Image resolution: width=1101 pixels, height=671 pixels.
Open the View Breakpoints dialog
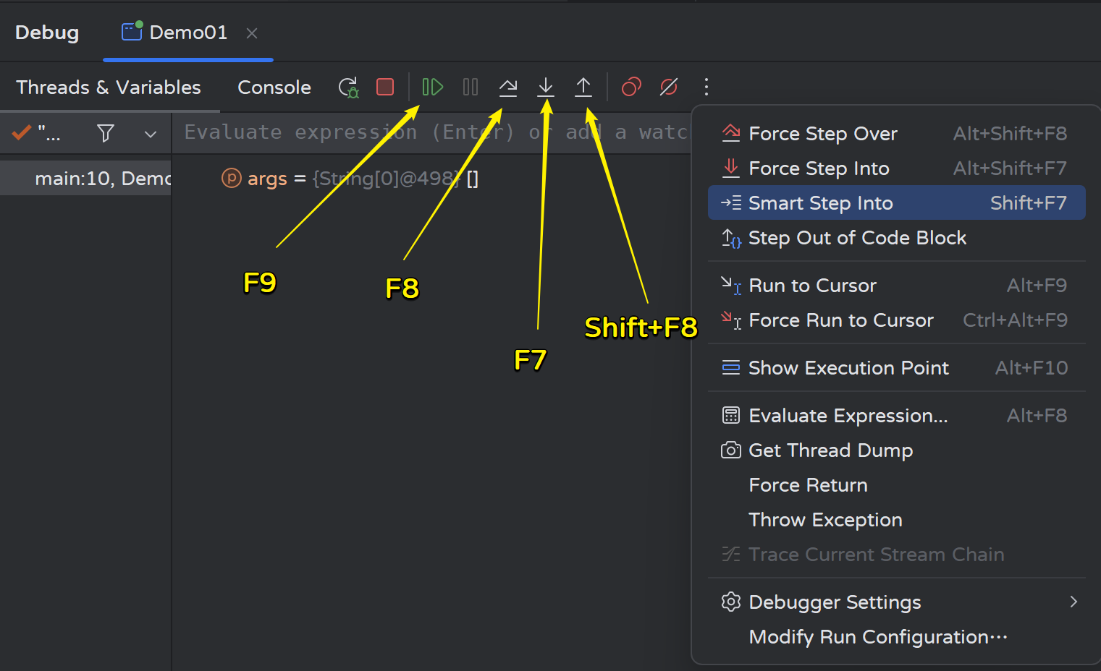631,87
